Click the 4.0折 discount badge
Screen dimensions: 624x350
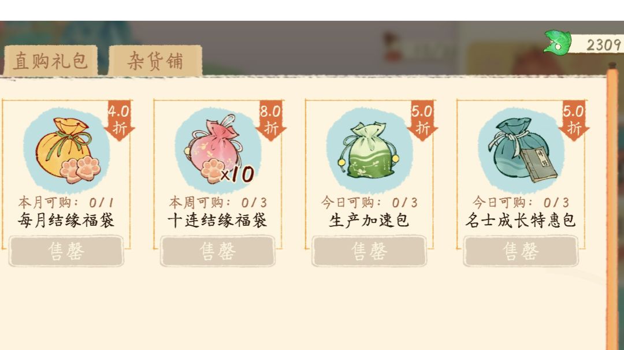coord(120,121)
